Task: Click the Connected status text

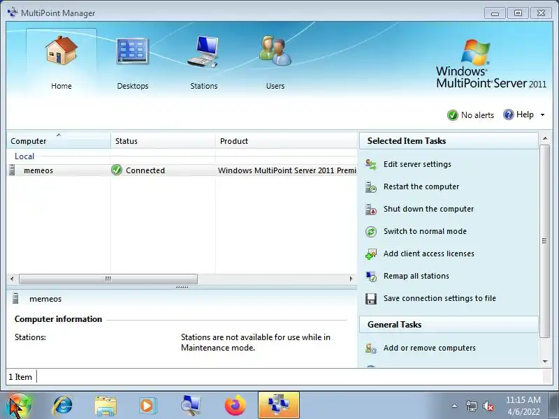Action: point(145,170)
